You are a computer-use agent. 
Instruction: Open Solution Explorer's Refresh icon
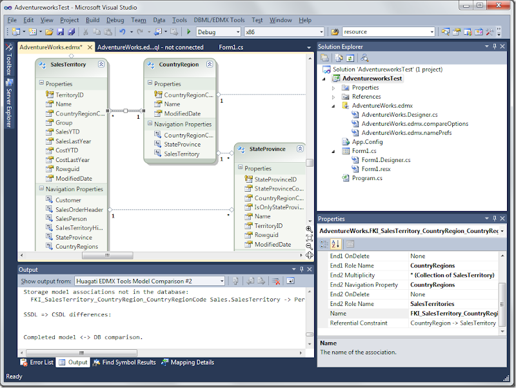pyautogui.click(x=350, y=58)
